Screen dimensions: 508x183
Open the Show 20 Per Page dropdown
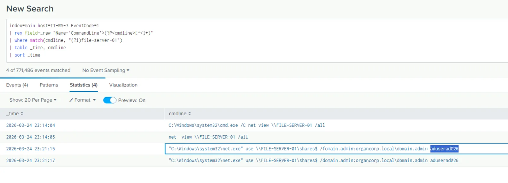pyautogui.click(x=33, y=100)
